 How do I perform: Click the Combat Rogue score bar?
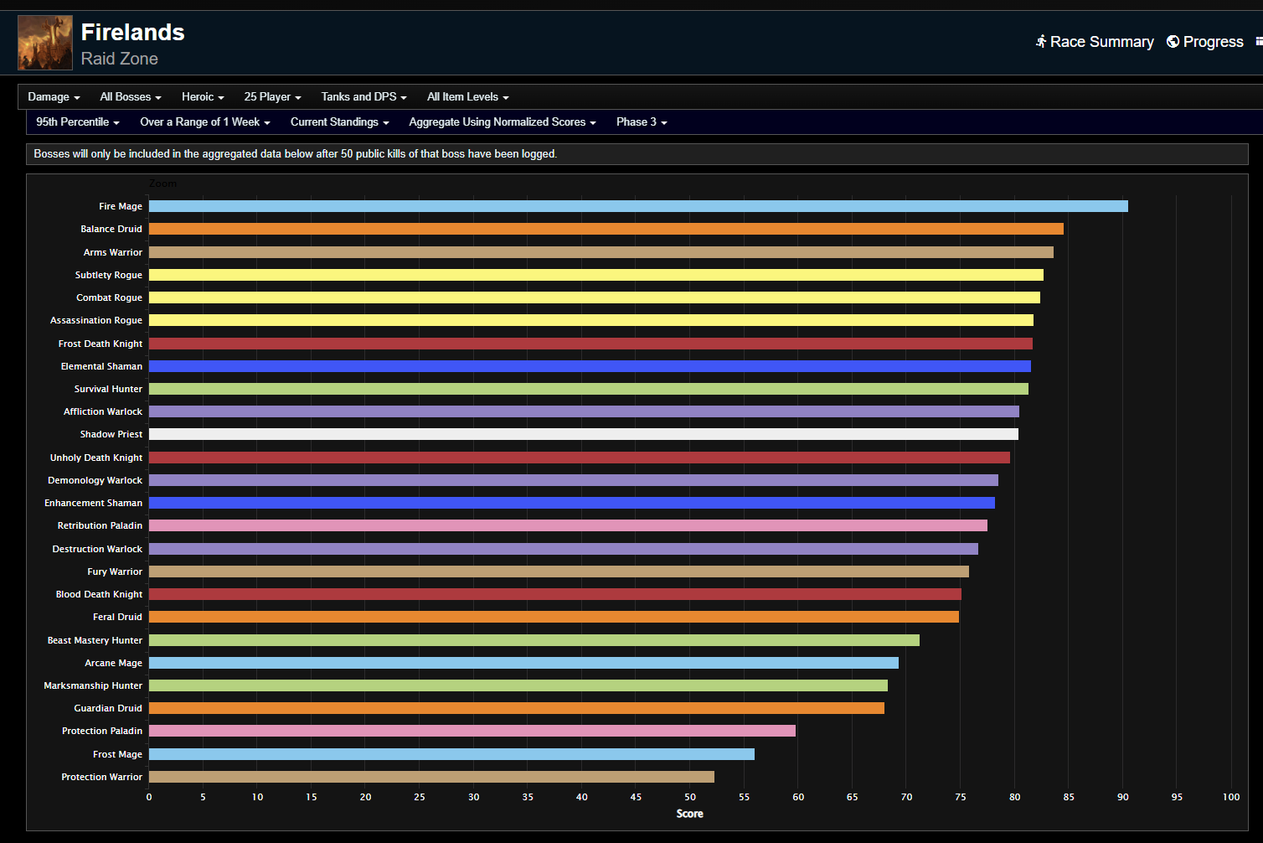point(595,297)
